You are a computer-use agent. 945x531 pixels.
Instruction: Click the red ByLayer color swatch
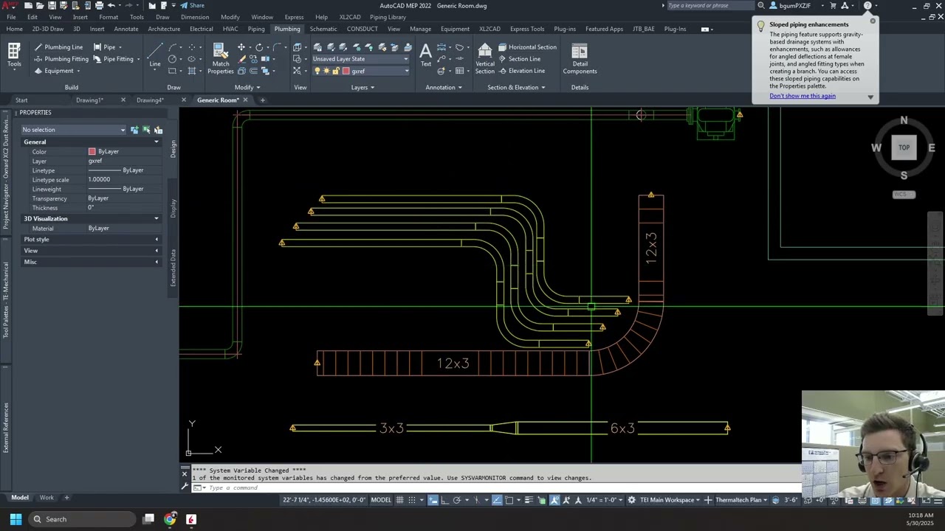(x=92, y=152)
